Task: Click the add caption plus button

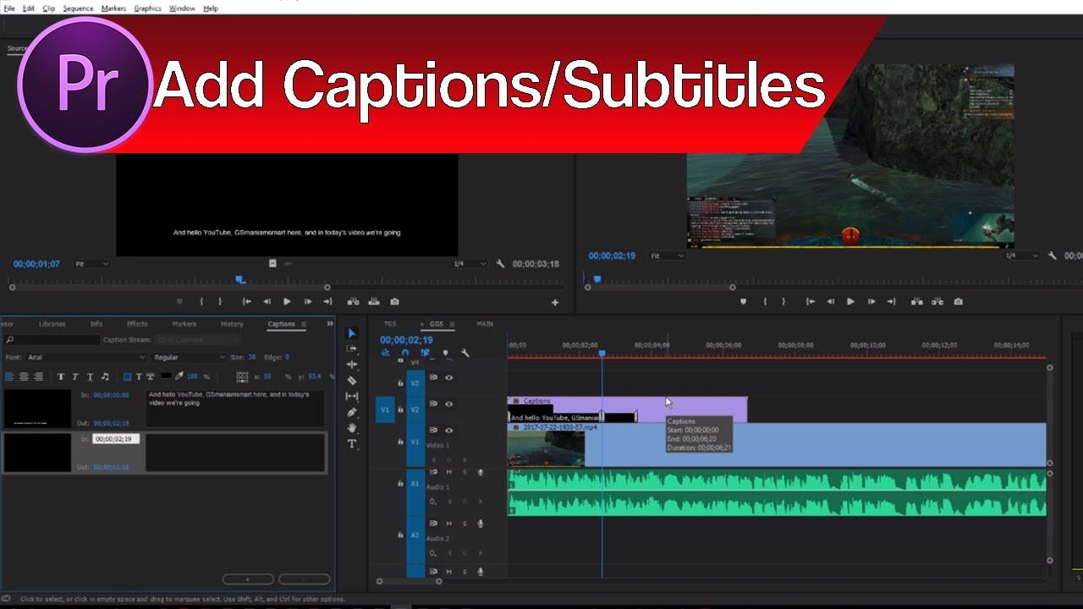Action: click(248, 579)
